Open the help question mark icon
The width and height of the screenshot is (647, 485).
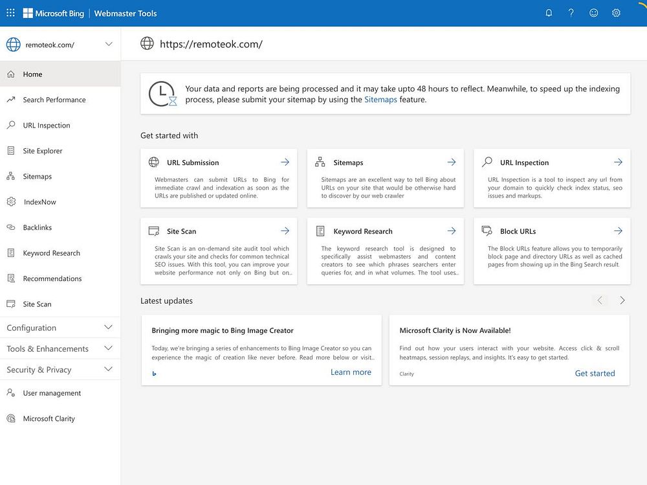tap(571, 13)
